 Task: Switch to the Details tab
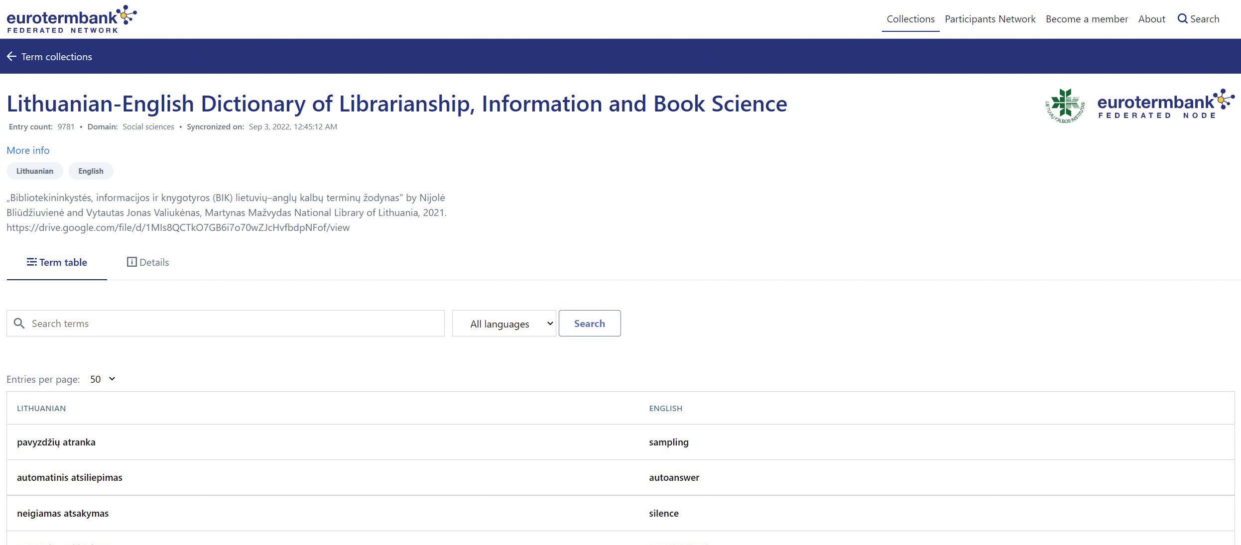click(154, 262)
